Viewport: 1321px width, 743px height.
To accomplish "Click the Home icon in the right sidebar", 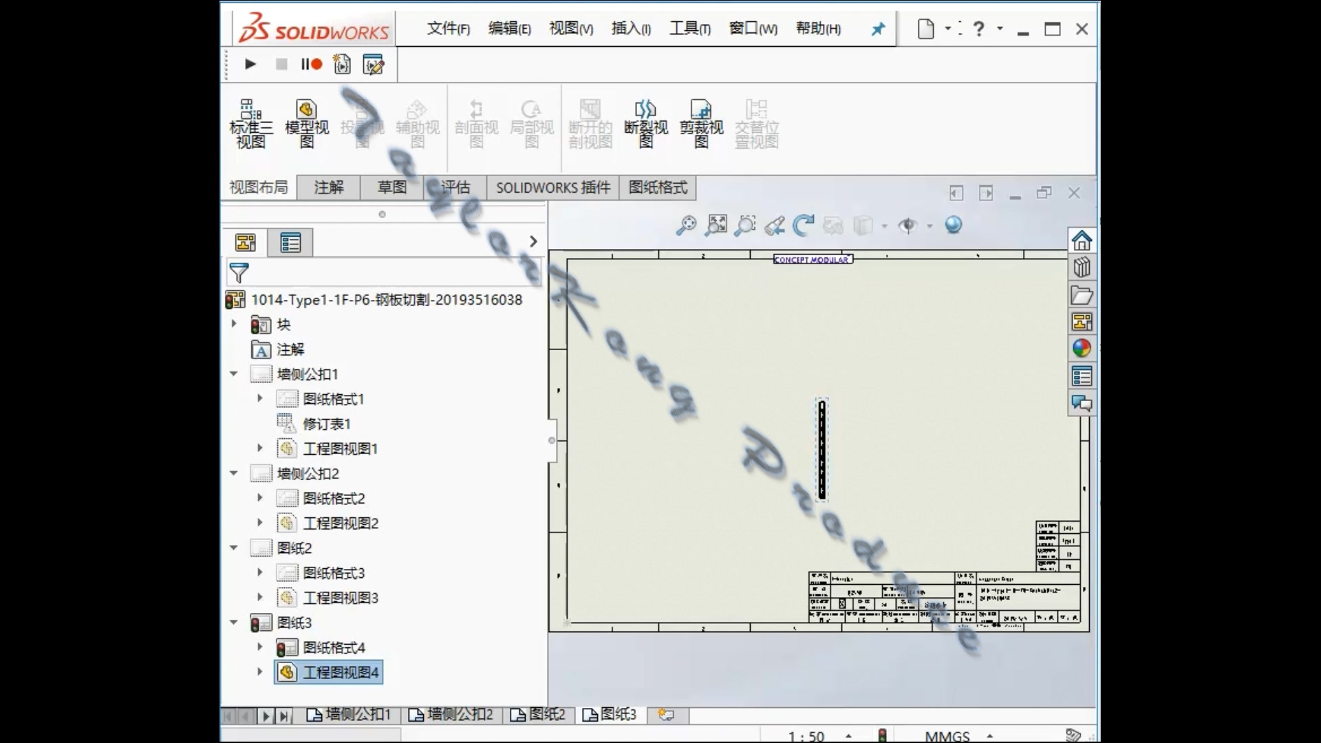I will pos(1082,240).
